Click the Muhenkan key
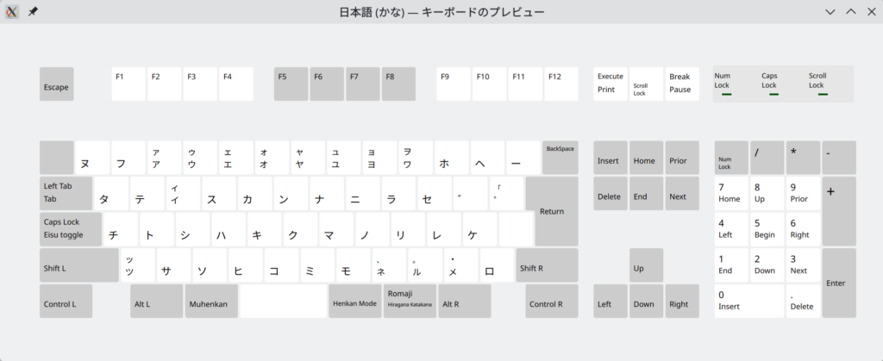Viewport: 883px width, 361px height. (212, 302)
